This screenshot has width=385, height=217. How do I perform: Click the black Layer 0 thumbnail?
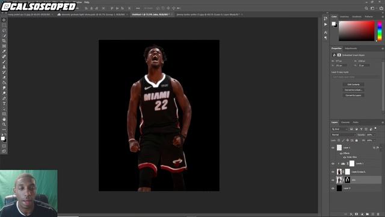[339, 188]
